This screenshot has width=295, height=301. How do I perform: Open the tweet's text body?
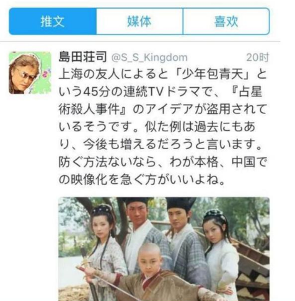coord(163,127)
